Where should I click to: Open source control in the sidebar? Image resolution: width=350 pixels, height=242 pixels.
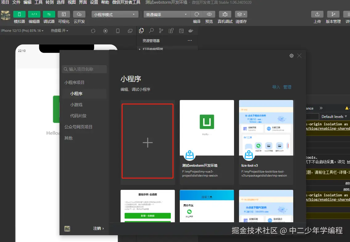[161, 31]
